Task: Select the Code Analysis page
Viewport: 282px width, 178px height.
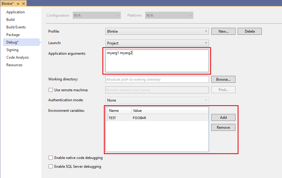Action: [x=18, y=57]
